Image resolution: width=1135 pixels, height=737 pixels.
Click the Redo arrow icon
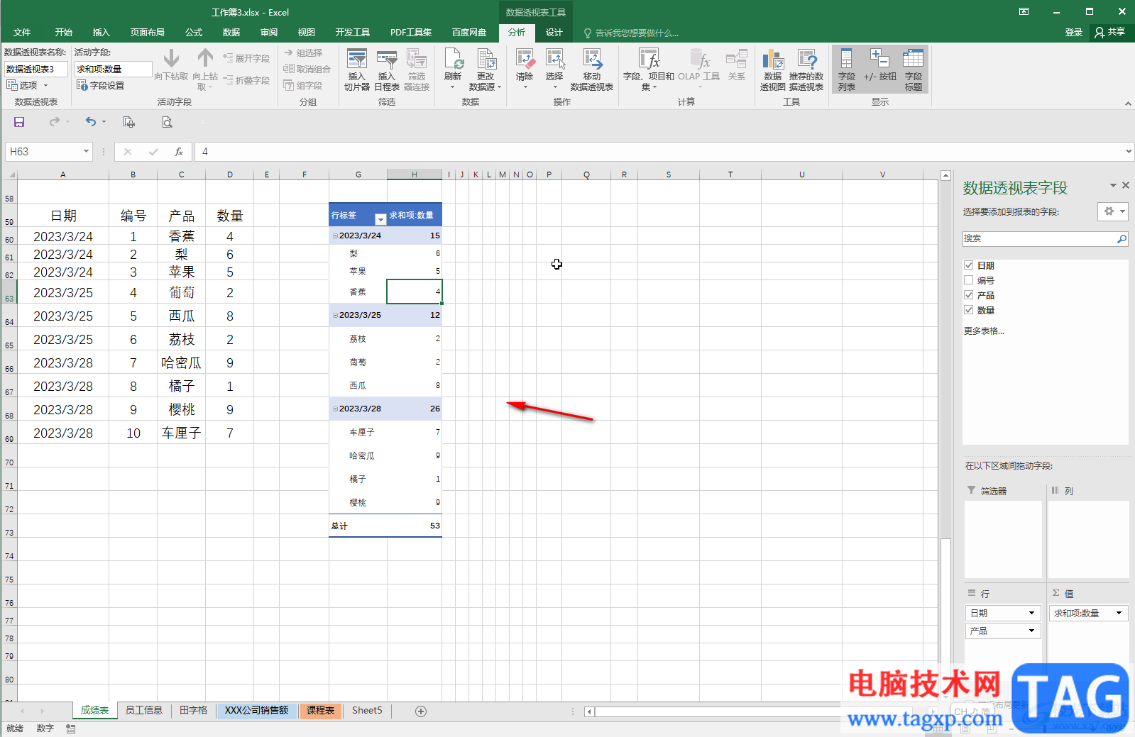(55, 122)
